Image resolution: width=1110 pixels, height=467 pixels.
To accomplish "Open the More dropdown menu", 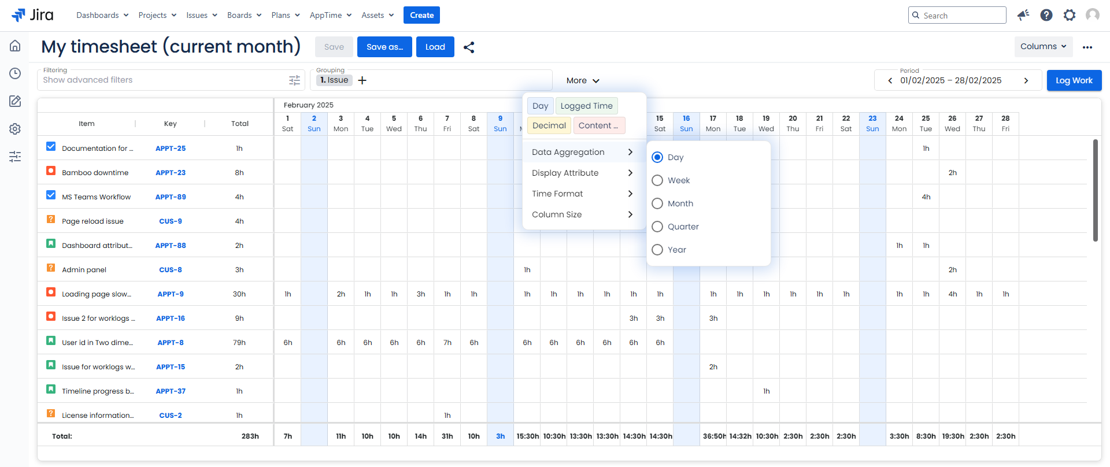I will tap(582, 80).
